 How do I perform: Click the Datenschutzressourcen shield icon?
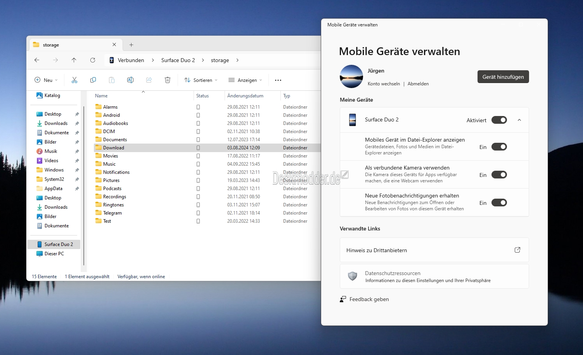tap(353, 276)
